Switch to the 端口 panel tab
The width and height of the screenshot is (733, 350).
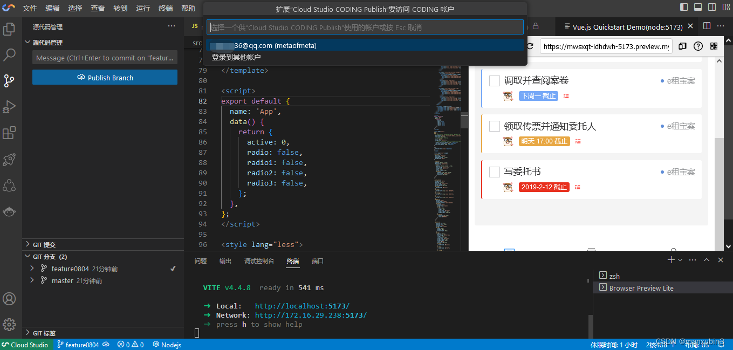tap(318, 261)
